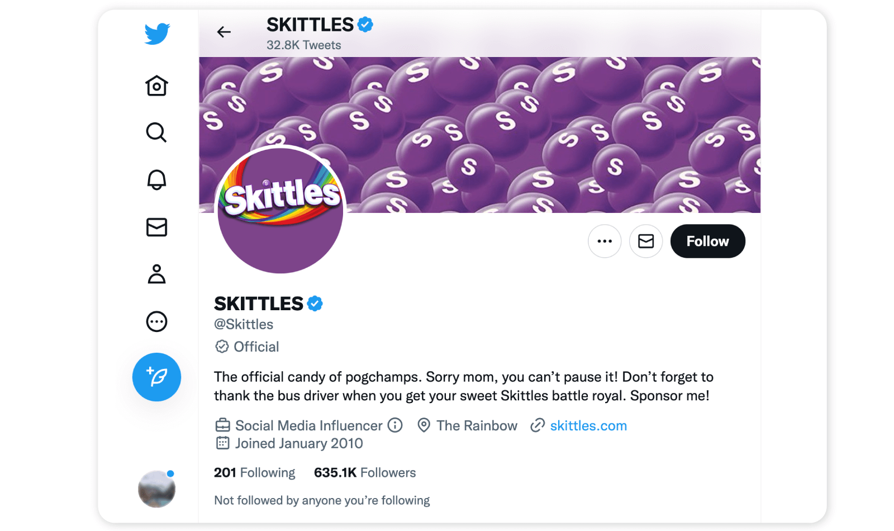
Task: Check Notifications bell icon
Action: pyautogui.click(x=157, y=180)
